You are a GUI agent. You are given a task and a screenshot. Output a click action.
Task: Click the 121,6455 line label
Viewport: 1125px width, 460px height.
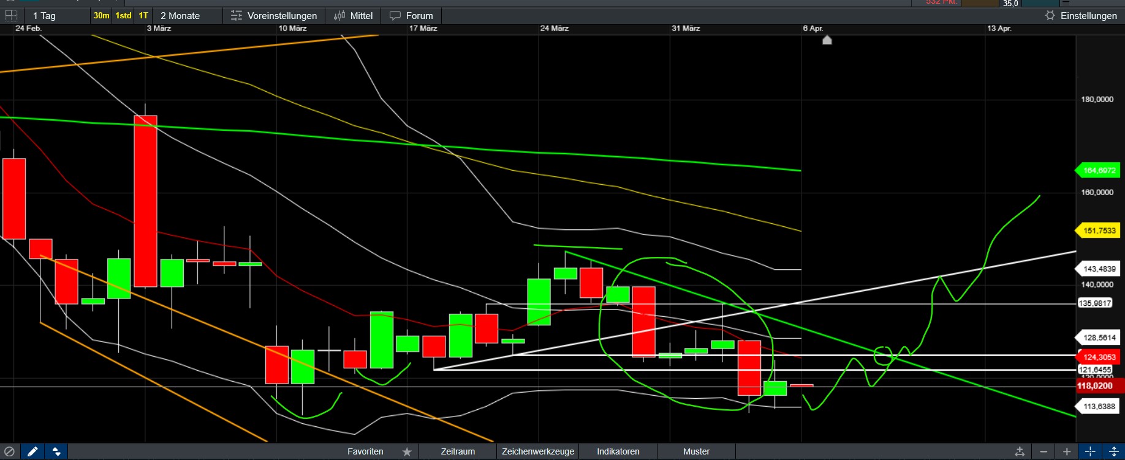tap(1095, 369)
